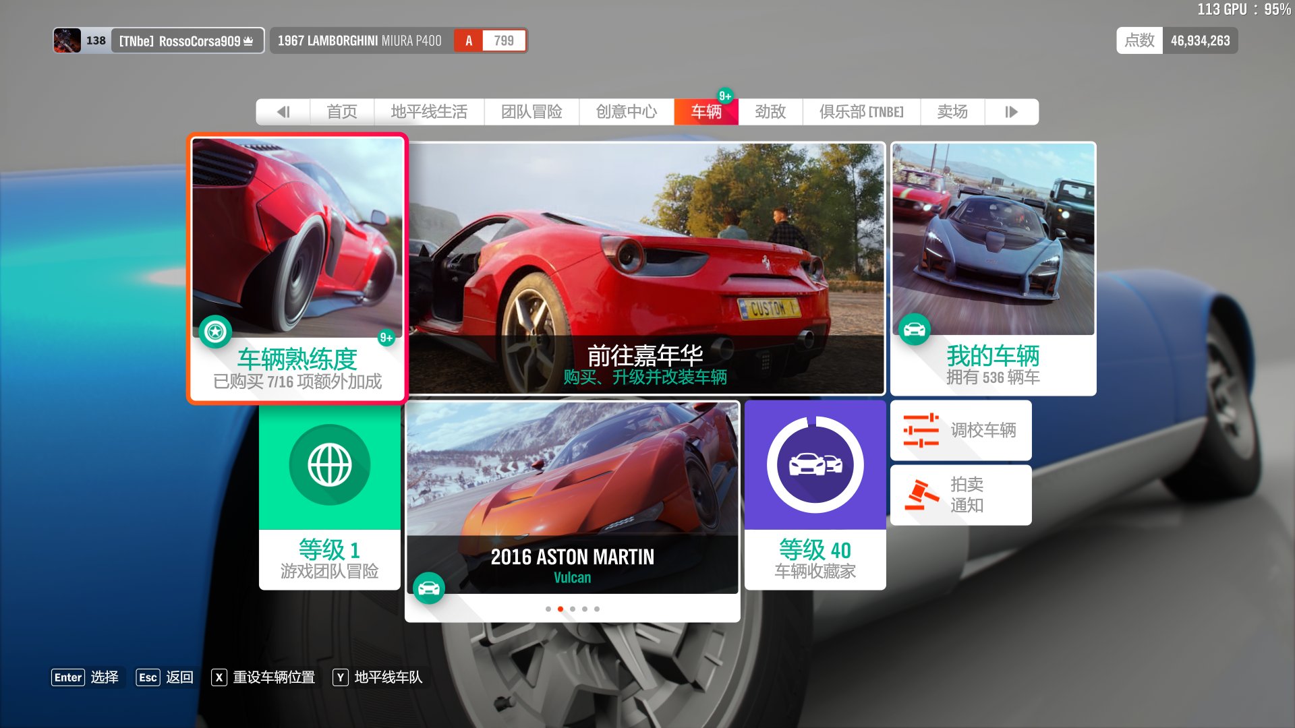Viewport: 1295px width, 728px height.
Task: Select the second carousel page dot
Action: [560, 609]
